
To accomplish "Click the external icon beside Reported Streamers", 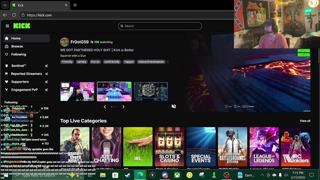I will point(46,74).
